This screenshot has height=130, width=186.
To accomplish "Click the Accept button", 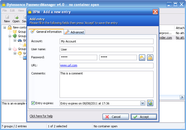I will click(x=144, y=117).
